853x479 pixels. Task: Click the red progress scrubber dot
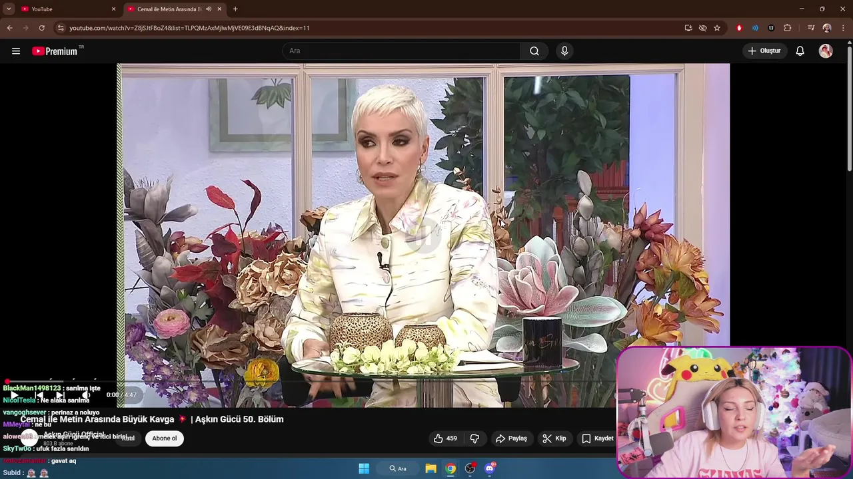pyautogui.click(x=7, y=382)
